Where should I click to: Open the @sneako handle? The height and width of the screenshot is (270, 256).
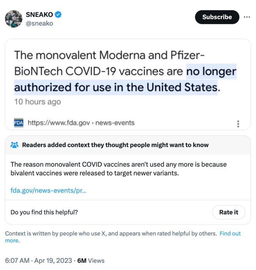pos(39,24)
